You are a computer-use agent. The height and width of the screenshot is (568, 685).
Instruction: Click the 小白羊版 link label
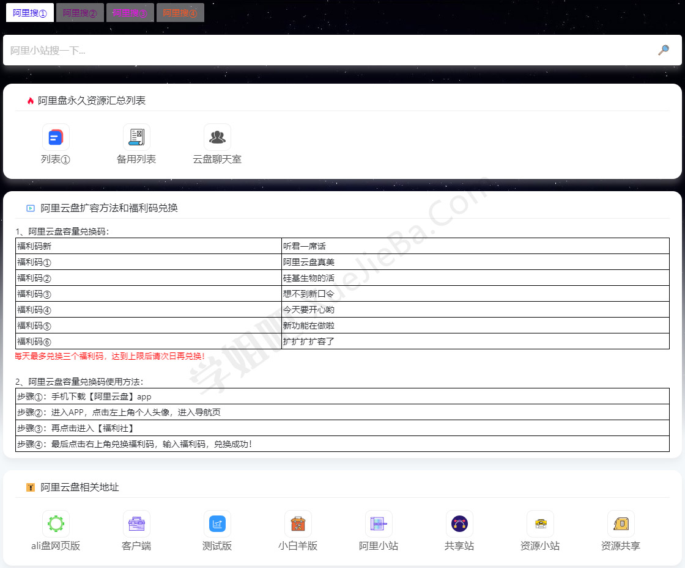pyautogui.click(x=298, y=546)
